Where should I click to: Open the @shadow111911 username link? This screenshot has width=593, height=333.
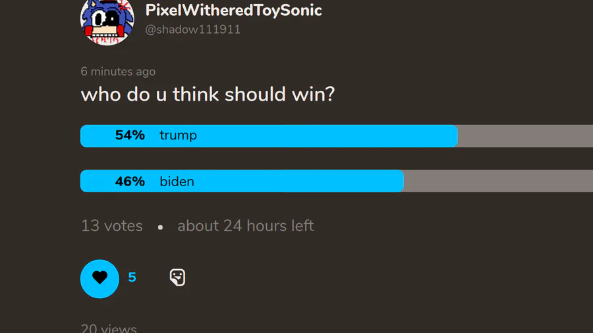[x=193, y=30]
